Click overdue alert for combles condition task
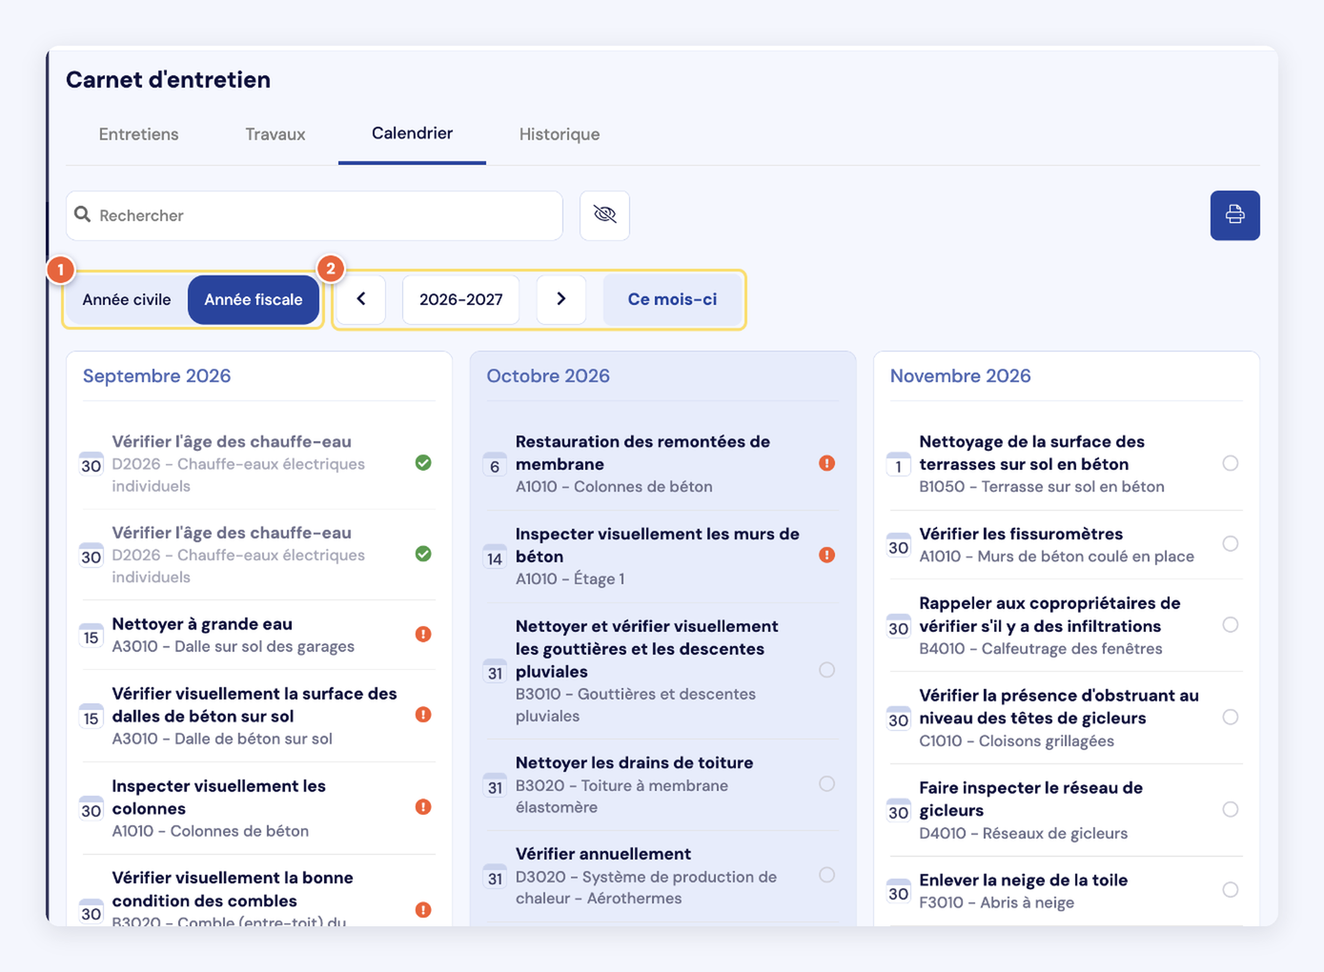Image resolution: width=1324 pixels, height=972 pixels. 423,910
